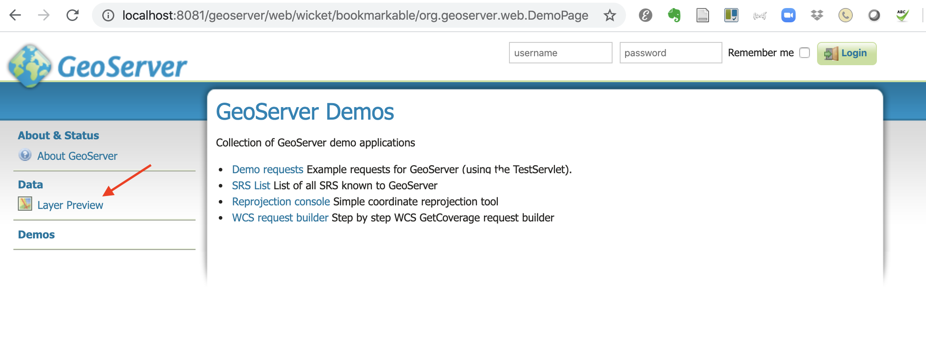Click the Login button
The width and height of the screenshot is (926, 350).
847,53
